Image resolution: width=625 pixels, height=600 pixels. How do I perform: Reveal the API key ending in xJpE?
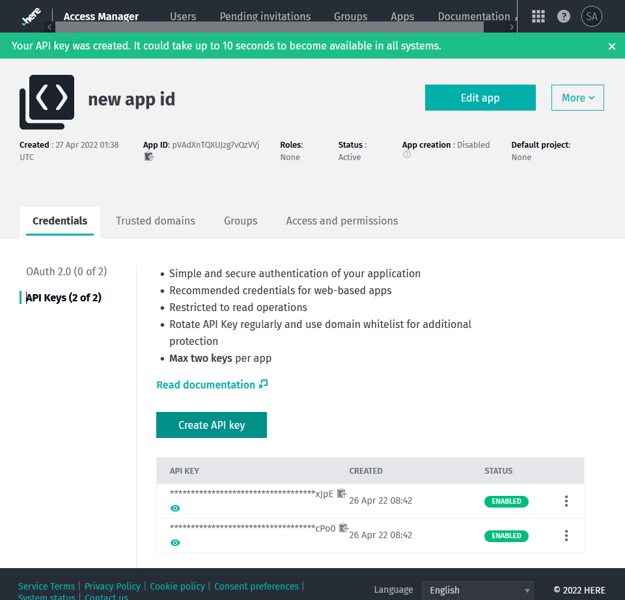(x=175, y=508)
